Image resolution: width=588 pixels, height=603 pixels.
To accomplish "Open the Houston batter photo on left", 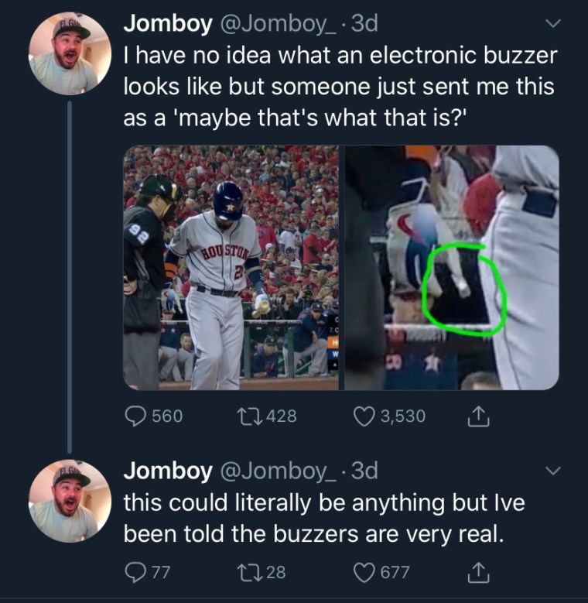I will 231,268.
